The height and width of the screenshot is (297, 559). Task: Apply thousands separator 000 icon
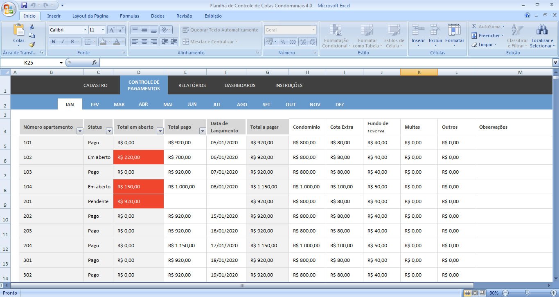[x=293, y=42]
